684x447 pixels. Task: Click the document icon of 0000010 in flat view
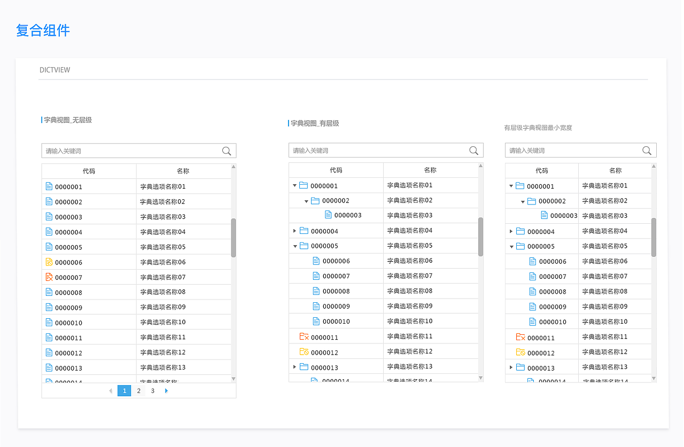[49, 323]
